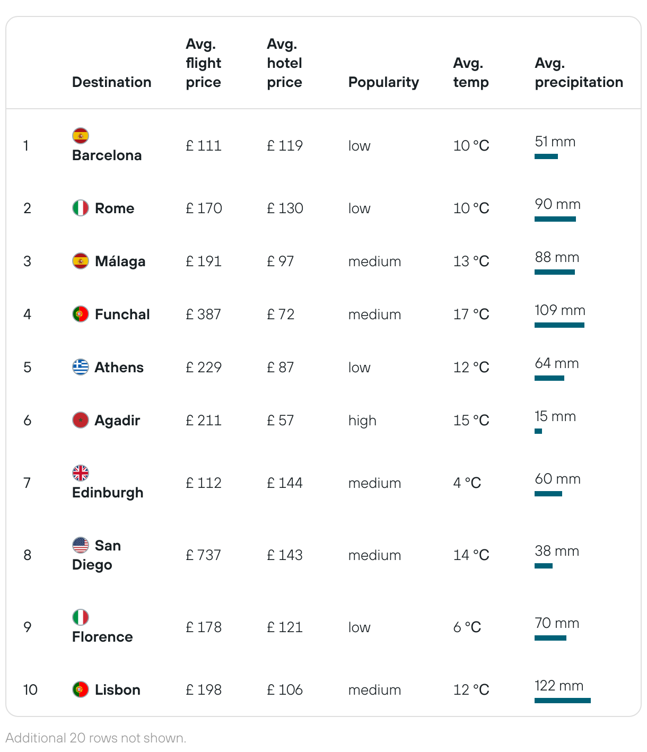Click the Spain flag icon above Barcelona
The image size is (647, 752).
[81, 136]
